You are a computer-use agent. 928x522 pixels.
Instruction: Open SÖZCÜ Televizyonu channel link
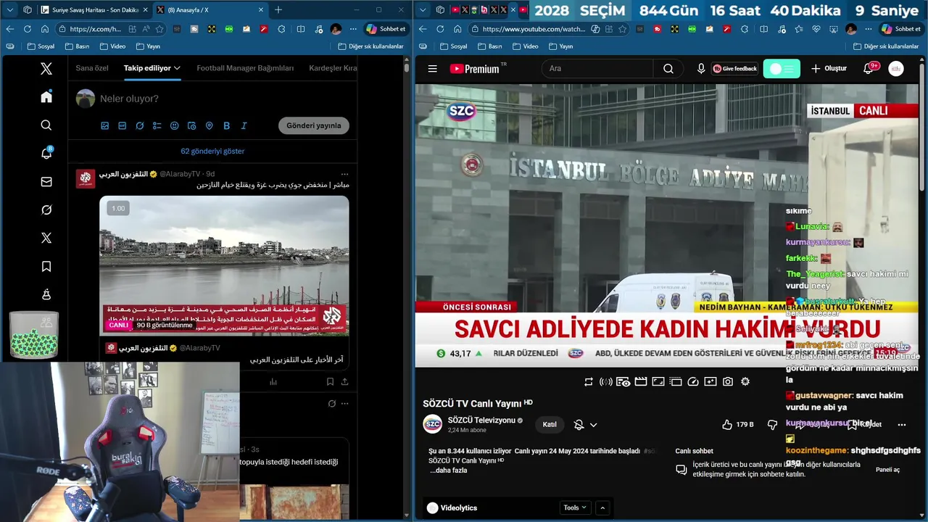click(x=481, y=420)
